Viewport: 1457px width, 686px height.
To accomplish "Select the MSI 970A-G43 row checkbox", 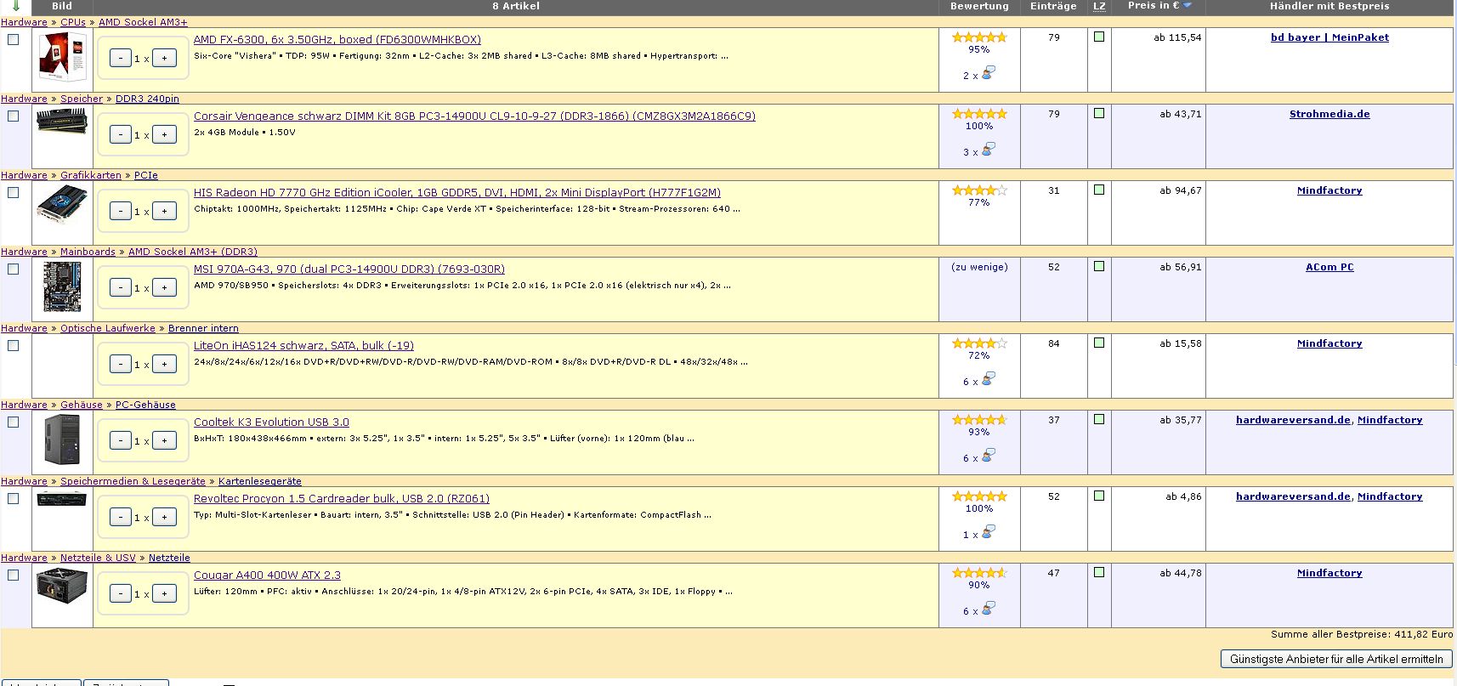I will tap(14, 269).
